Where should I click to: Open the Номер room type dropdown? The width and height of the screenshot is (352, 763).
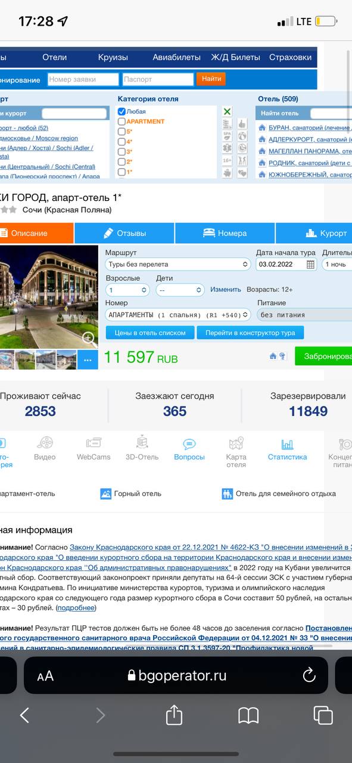pos(178,315)
